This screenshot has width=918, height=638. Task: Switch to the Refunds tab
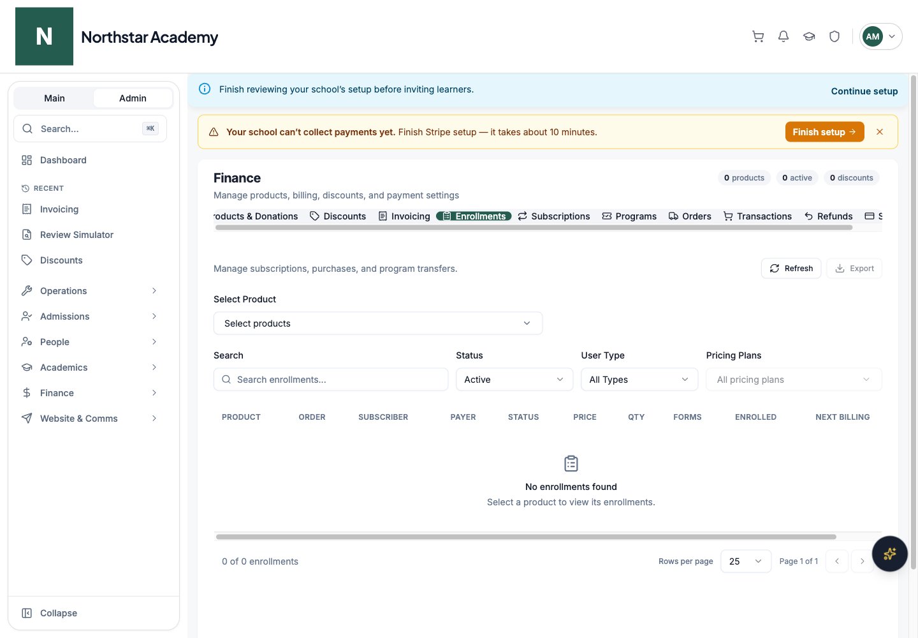(x=828, y=216)
